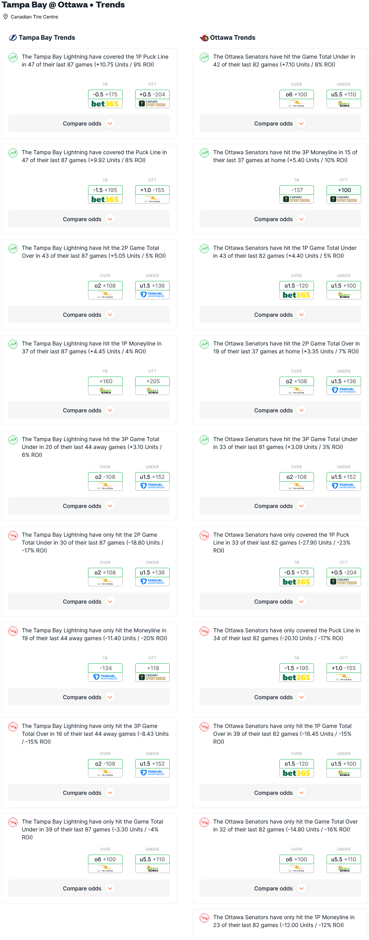The image size is (369, 940).
Task: Click the Tampa Bay Lightning logo icon
Action: tap(13, 38)
